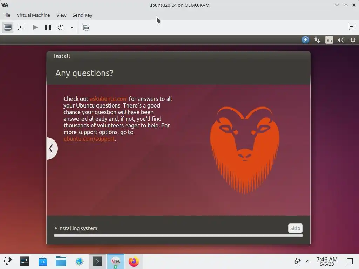Open the Virtual Machine menu
The image size is (359, 269).
coord(33,15)
